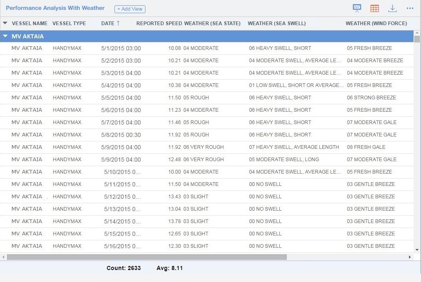Download the performance data

[x=392, y=8]
